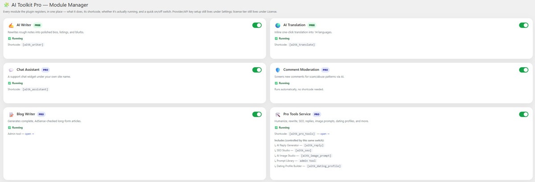Click the 'SEO Studio' sub-item label

(284, 150)
